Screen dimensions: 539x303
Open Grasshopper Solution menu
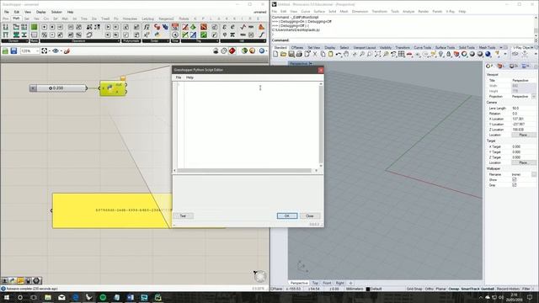pyautogui.click(x=56, y=12)
